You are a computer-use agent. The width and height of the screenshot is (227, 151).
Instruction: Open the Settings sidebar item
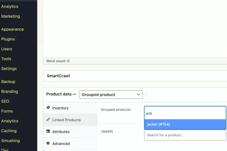pos(9,69)
